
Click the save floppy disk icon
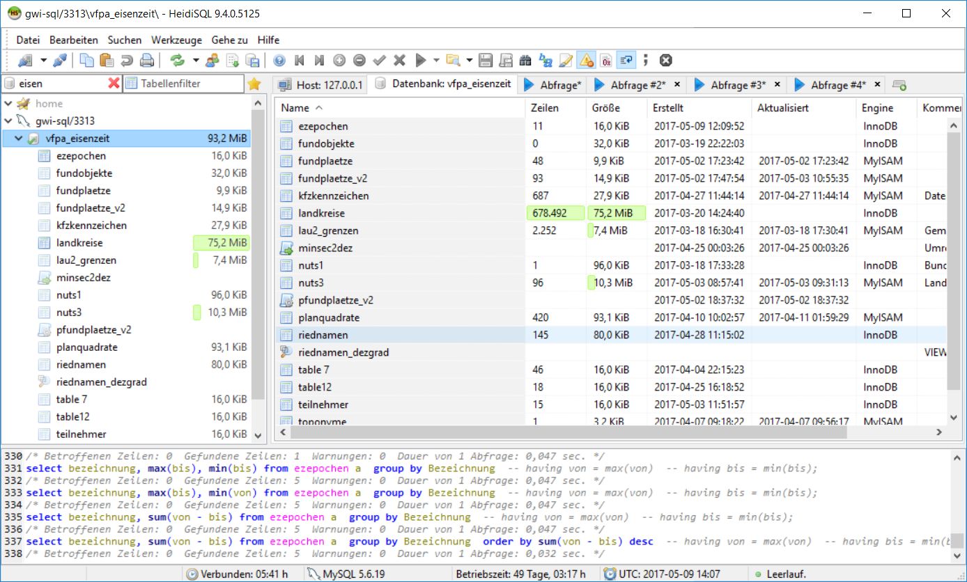tap(486, 61)
